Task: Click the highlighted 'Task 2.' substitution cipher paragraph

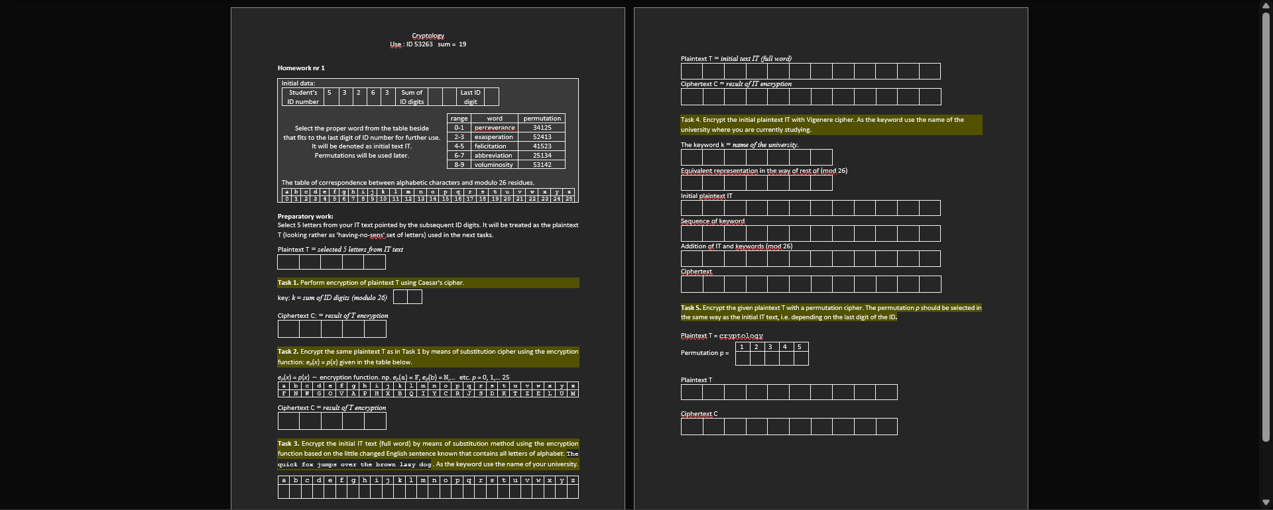Action: [x=428, y=357]
